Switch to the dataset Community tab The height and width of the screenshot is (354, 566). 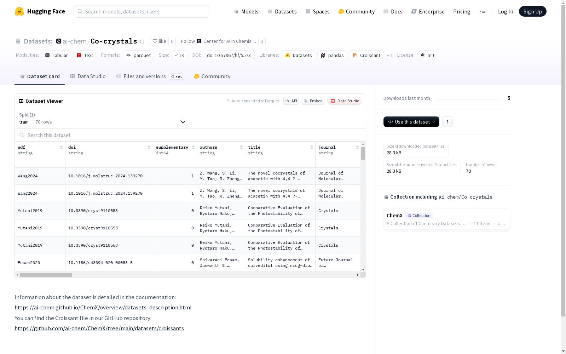click(x=212, y=76)
